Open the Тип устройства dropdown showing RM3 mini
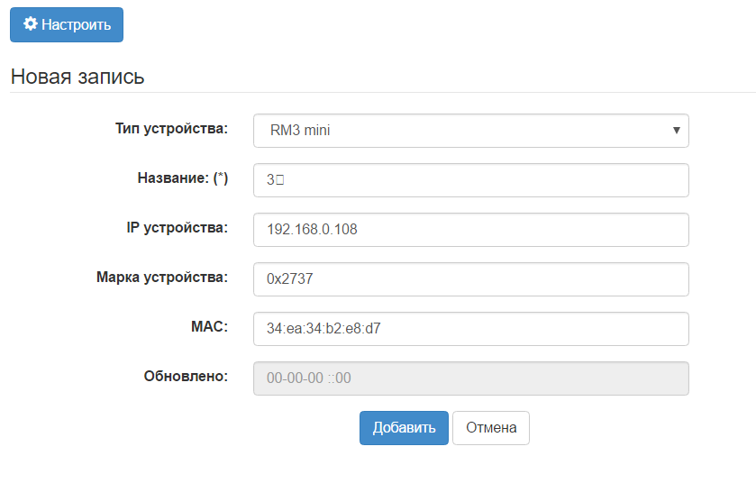This screenshot has height=483, width=756. (x=470, y=131)
